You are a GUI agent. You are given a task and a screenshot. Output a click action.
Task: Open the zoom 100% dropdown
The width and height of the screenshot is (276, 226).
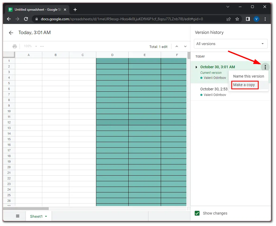tap(30, 46)
